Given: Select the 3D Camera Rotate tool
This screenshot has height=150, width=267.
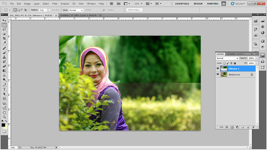Looking at the screenshot, I should click(5, 108).
